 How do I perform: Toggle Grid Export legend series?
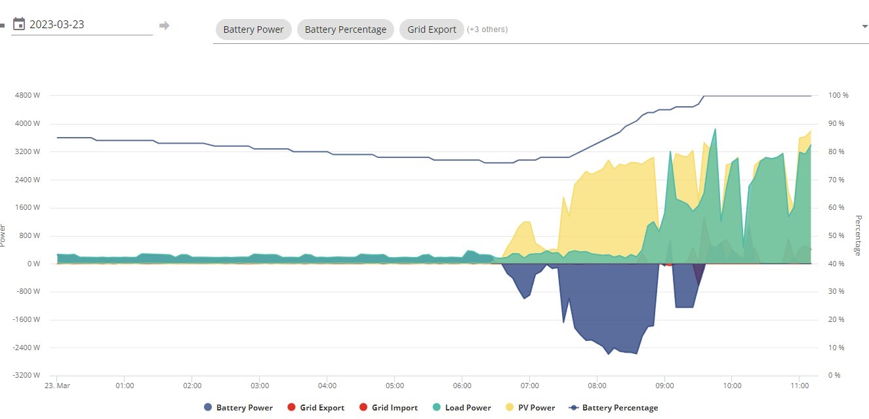(x=315, y=407)
